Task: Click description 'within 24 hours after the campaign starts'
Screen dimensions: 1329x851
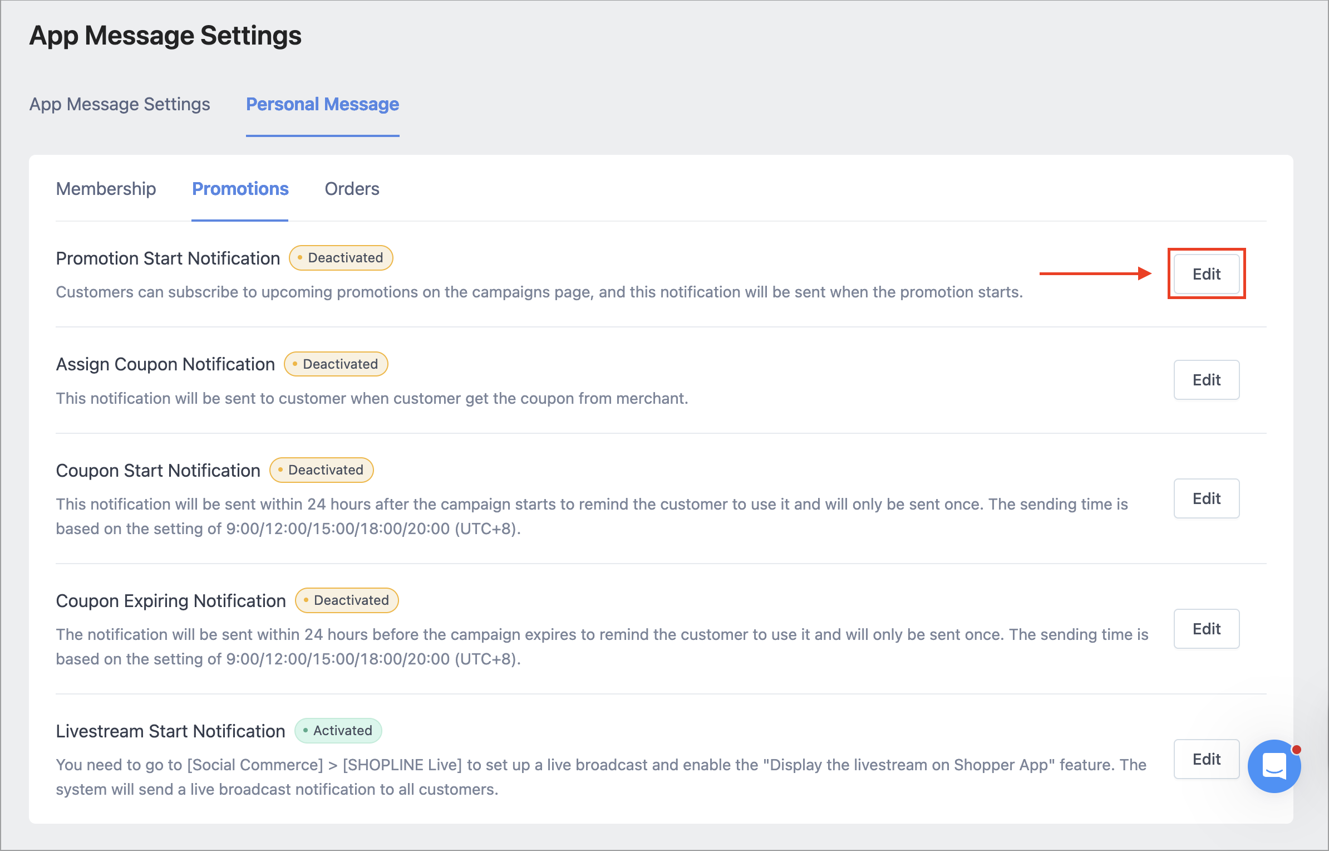Action: [x=592, y=516]
